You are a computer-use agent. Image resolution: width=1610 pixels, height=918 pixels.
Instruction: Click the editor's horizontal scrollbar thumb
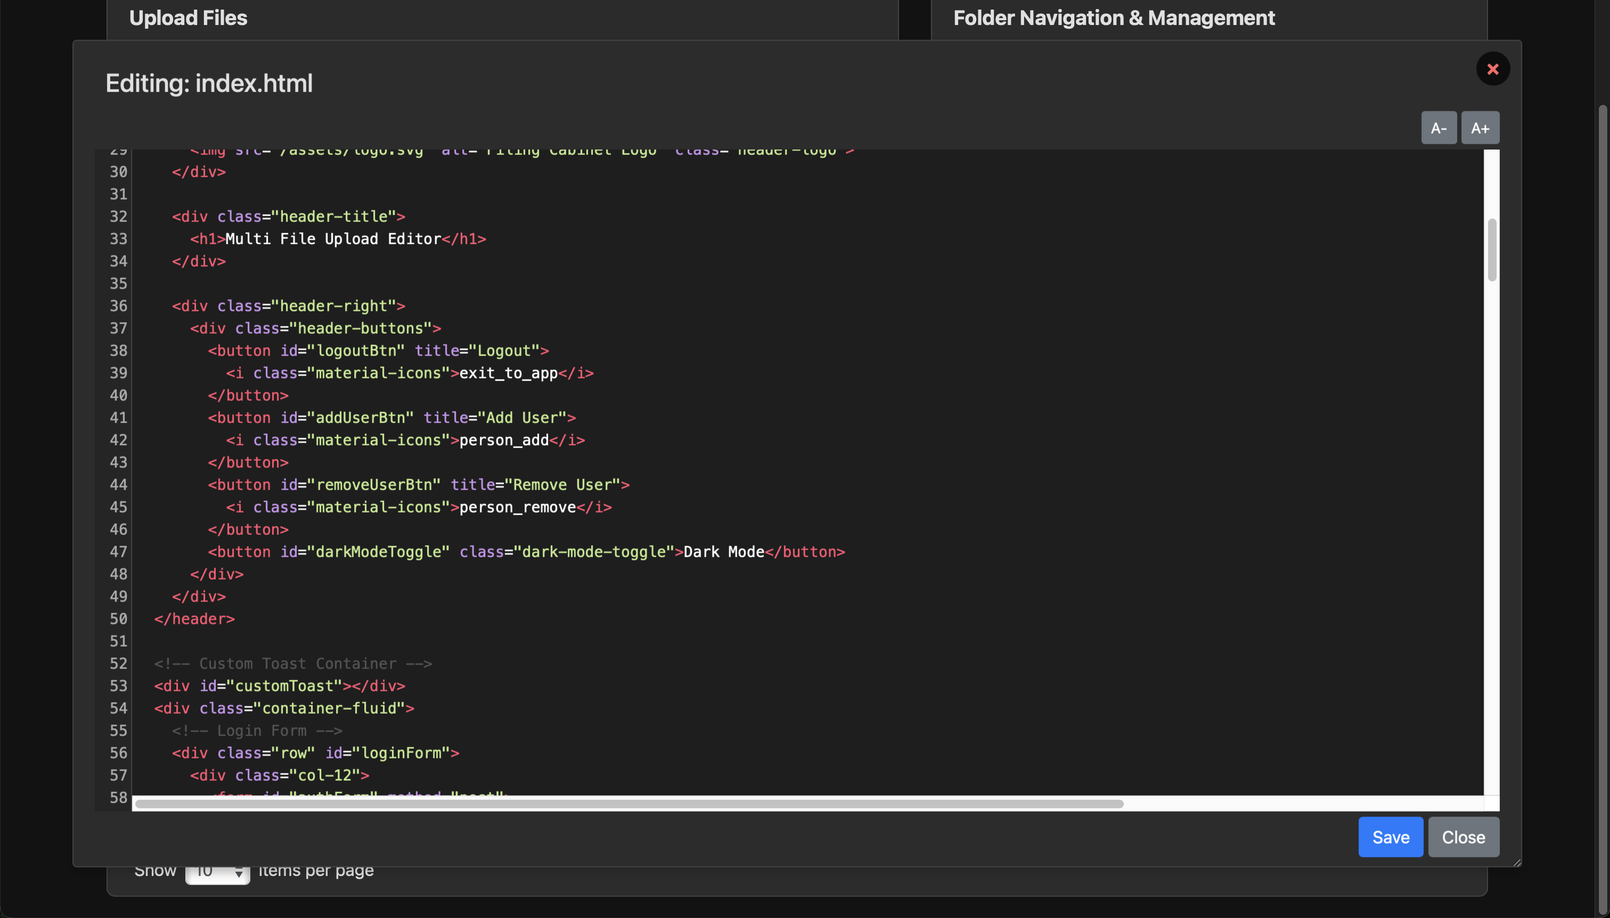[628, 804]
